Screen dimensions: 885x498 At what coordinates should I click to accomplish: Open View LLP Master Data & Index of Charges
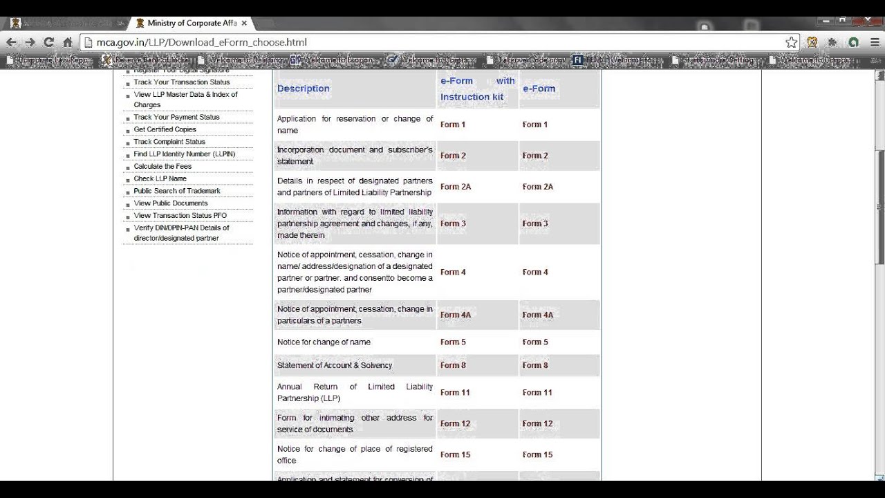point(185,100)
